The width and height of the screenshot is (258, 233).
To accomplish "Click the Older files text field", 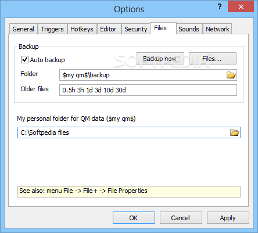I will click(x=148, y=90).
